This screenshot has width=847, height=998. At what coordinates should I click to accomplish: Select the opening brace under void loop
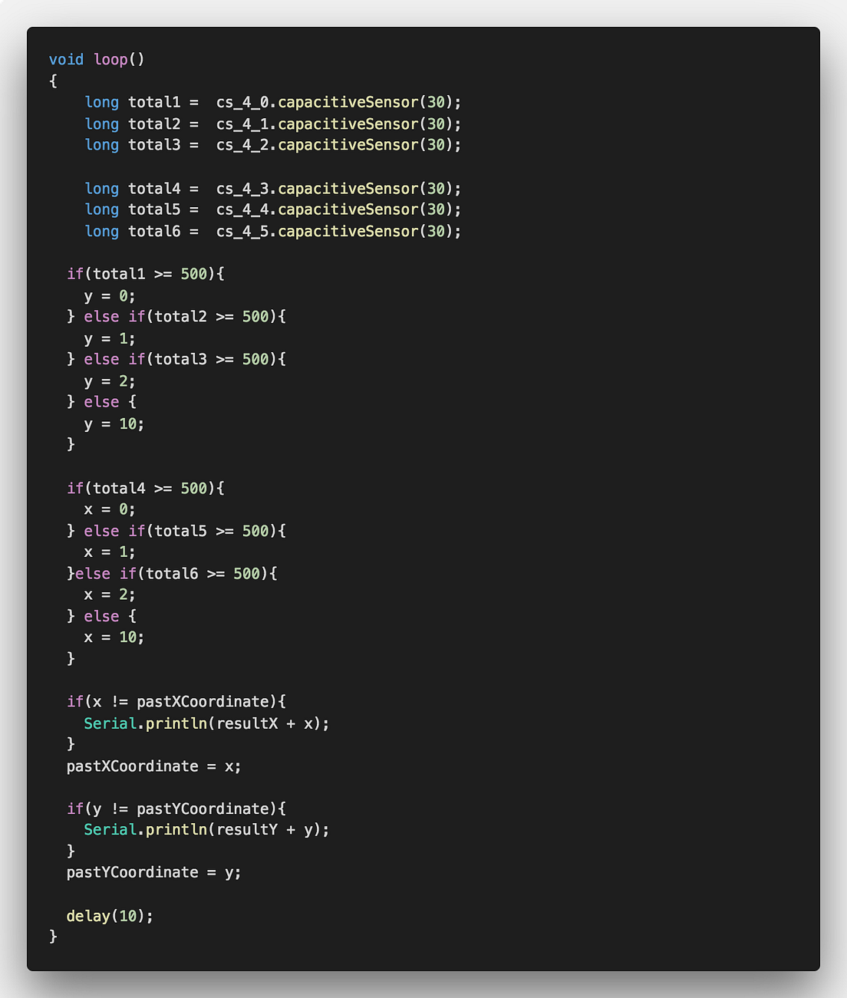(53, 80)
